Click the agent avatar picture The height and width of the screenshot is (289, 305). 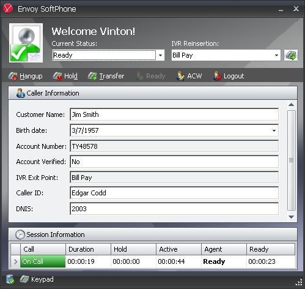coord(26,43)
